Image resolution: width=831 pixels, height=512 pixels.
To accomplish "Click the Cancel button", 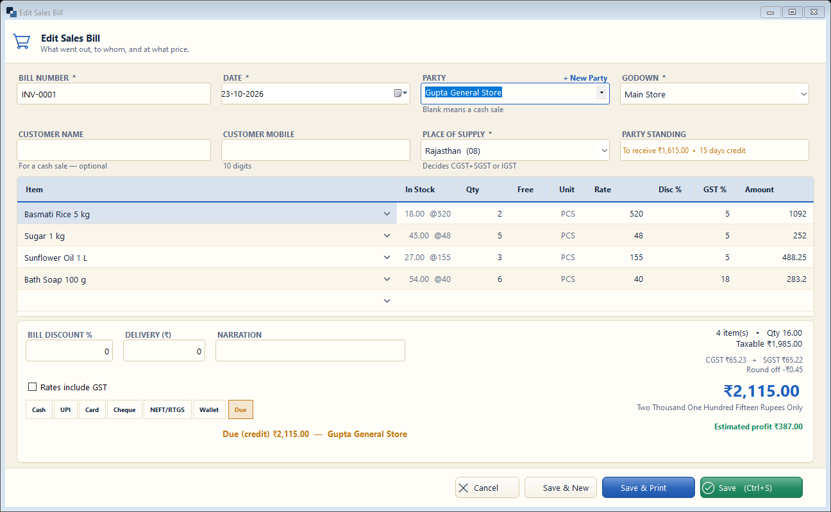I will (x=487, y=488).
